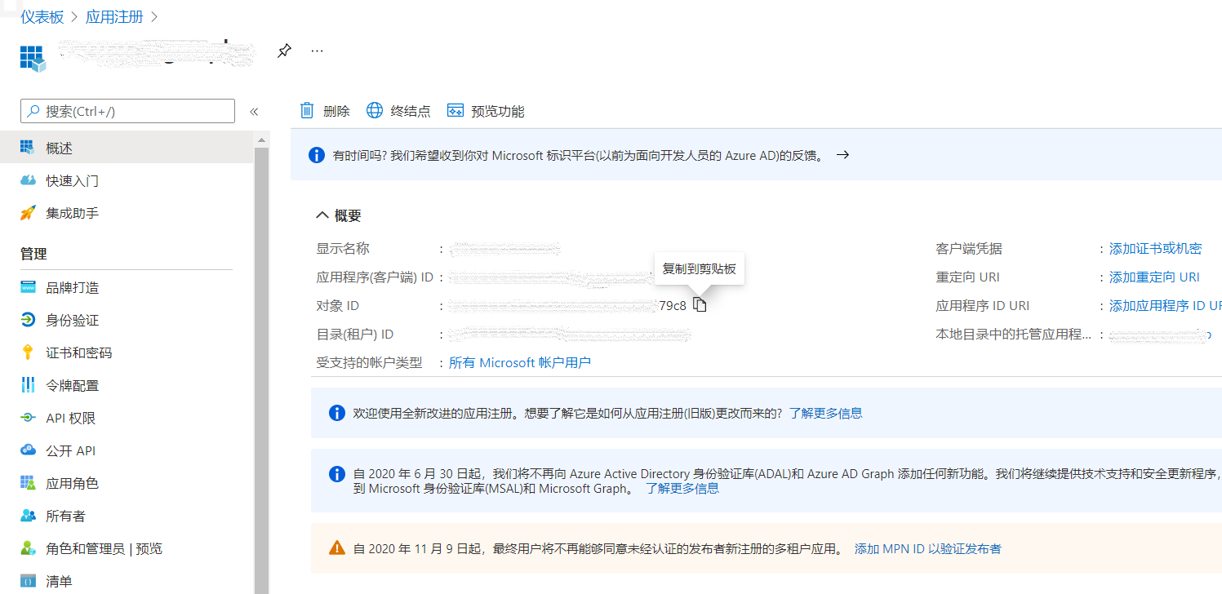Click the Owners people icon
The height and width of the screenshot is (594, 1222).
click(28, 516)
